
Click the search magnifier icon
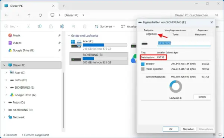pyautogui.click(x=217, y=15)
